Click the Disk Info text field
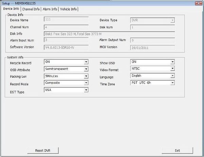204x157 pixels. click(x=109, y=34)
